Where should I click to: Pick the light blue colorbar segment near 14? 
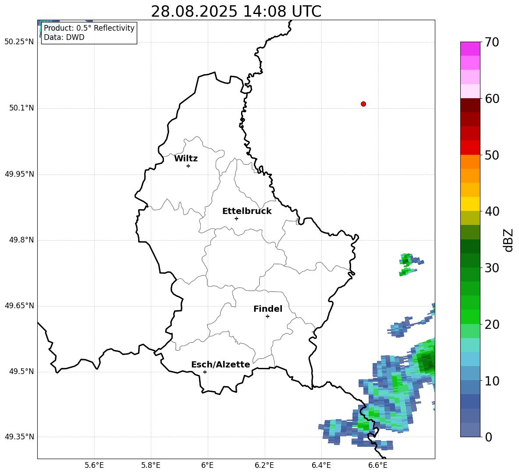tap(470, 359)
